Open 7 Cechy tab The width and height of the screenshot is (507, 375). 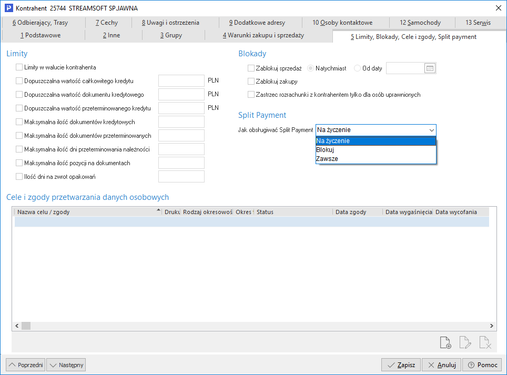[107, 23]
